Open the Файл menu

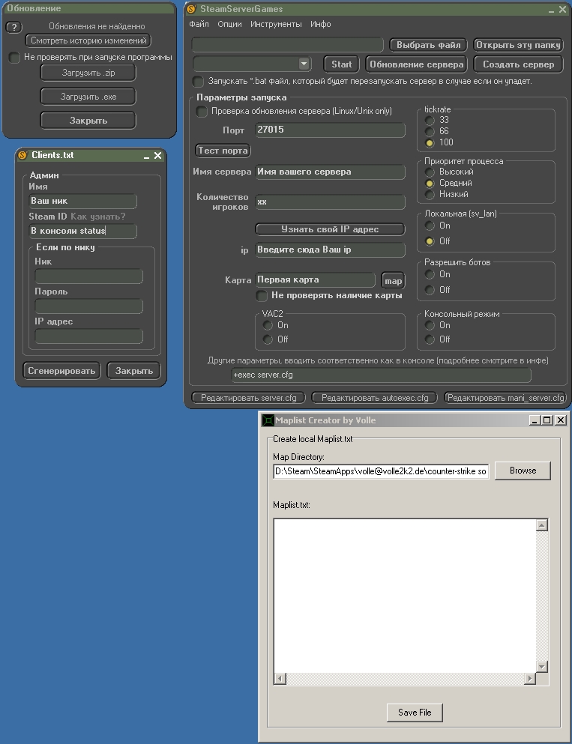pyautogui.click(x=199, y=24)
